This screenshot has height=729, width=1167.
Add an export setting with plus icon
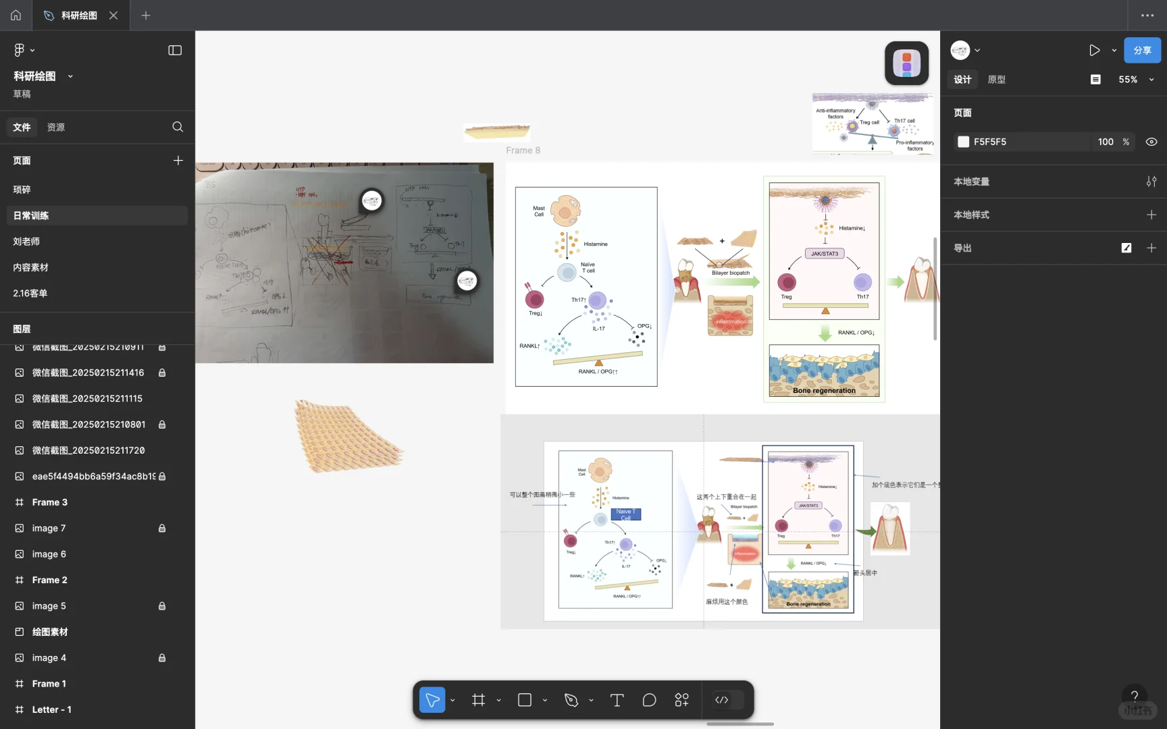[x=1151, y=248]
